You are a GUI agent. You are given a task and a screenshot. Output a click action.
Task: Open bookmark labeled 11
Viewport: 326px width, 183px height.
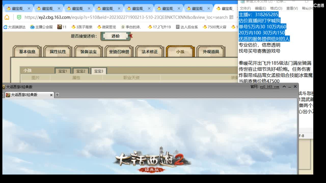click(62, 27)
